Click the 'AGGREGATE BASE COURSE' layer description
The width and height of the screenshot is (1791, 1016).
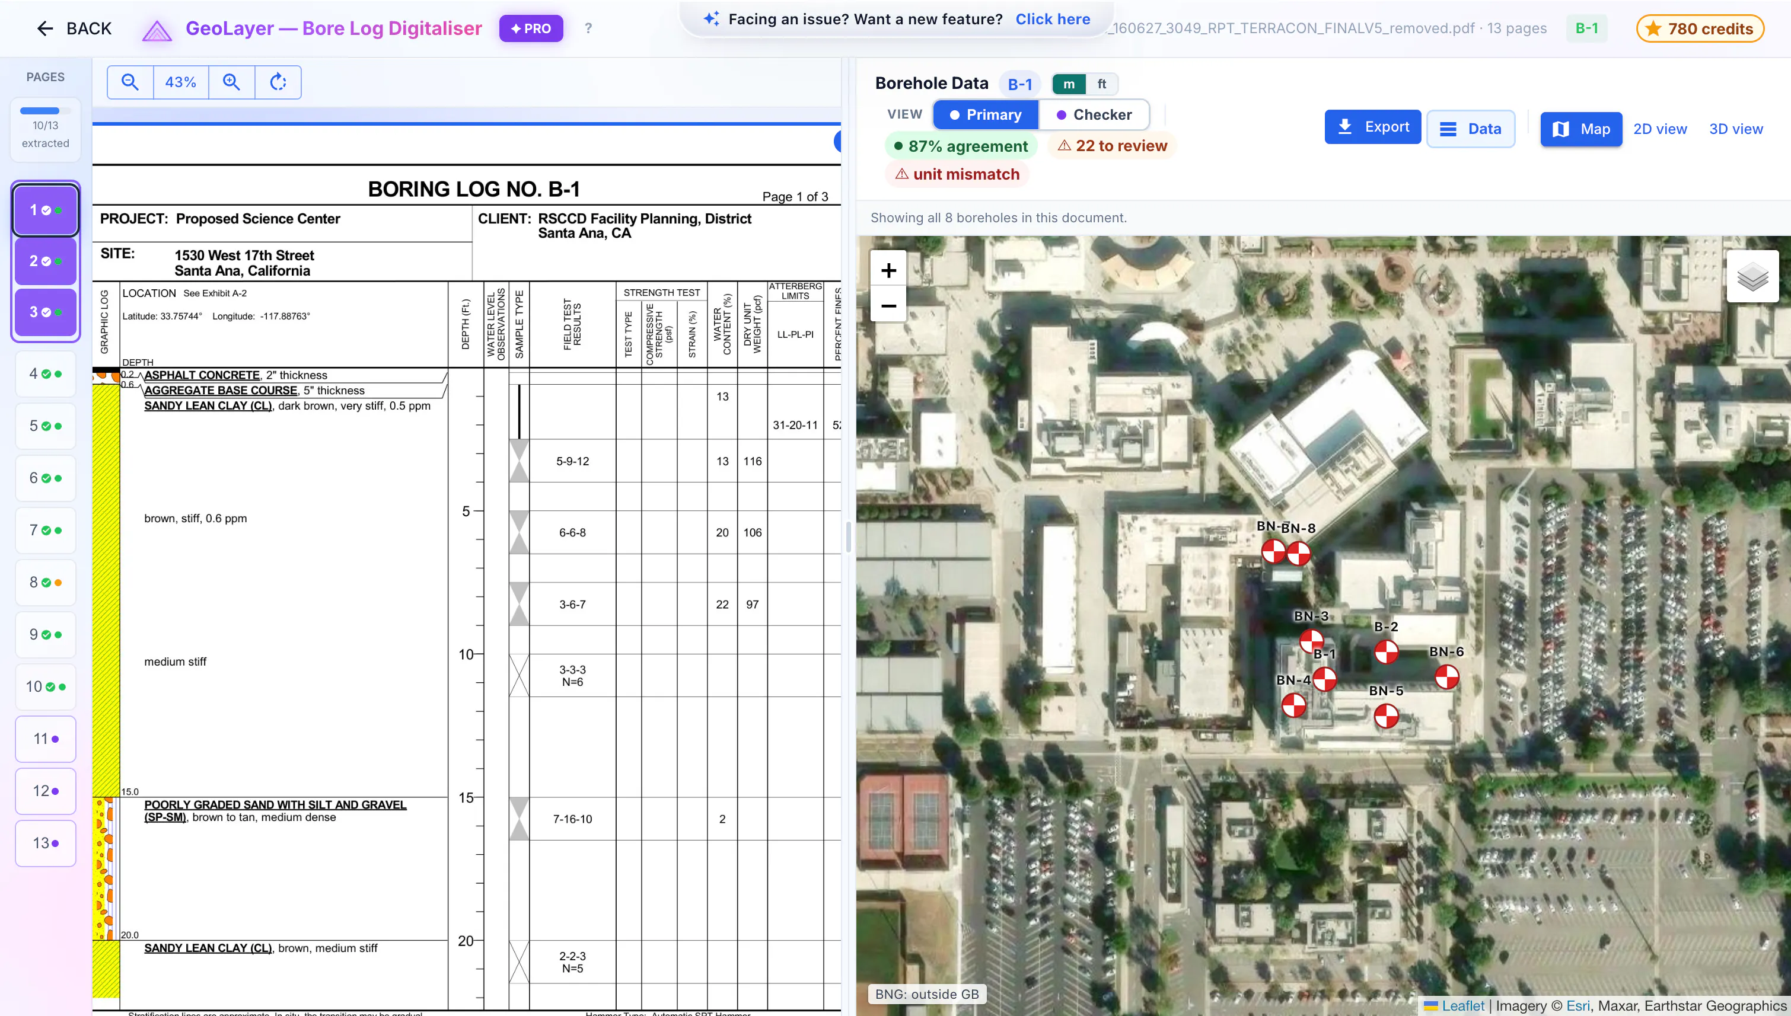[x=254, y=391]
